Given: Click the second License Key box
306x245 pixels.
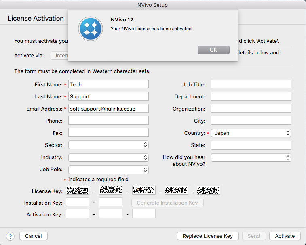Looking at the screenshot, I should pyautogui.click(x=111, y=190).
